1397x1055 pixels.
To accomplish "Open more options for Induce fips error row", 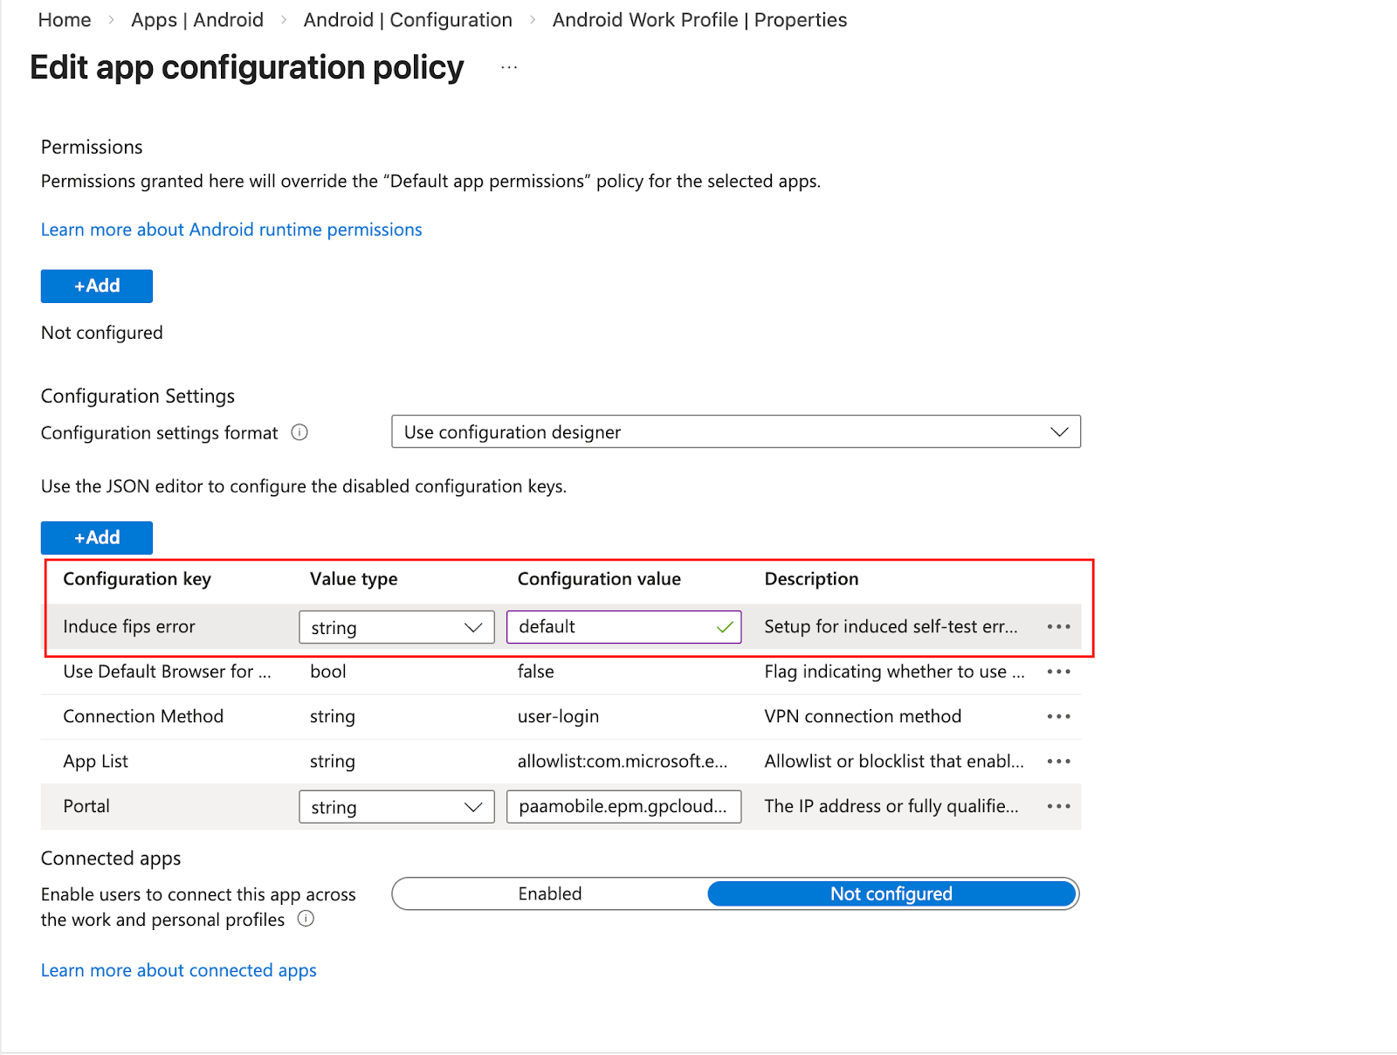I will pyautogui.click(x=1058, y=627).
